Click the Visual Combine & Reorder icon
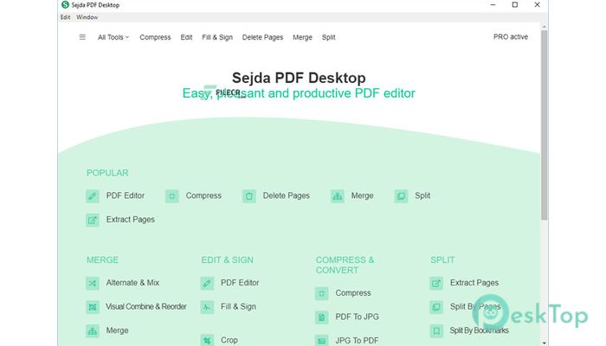Viewport: 606px width, 346px height. tap(93, 307)
